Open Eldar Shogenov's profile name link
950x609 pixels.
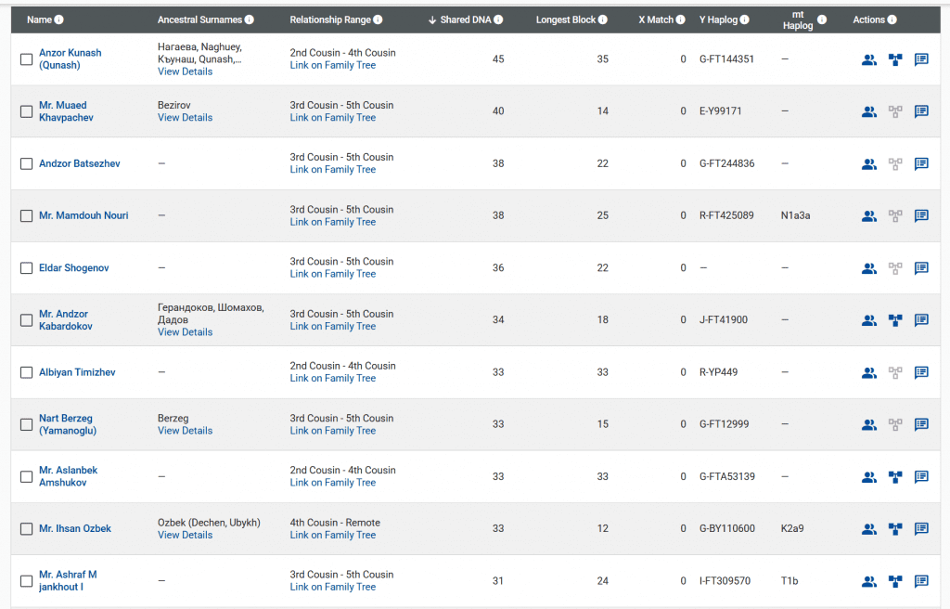[73, 268]
